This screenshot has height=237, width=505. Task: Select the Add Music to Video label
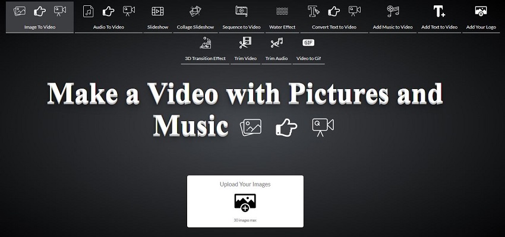point(393,27)
